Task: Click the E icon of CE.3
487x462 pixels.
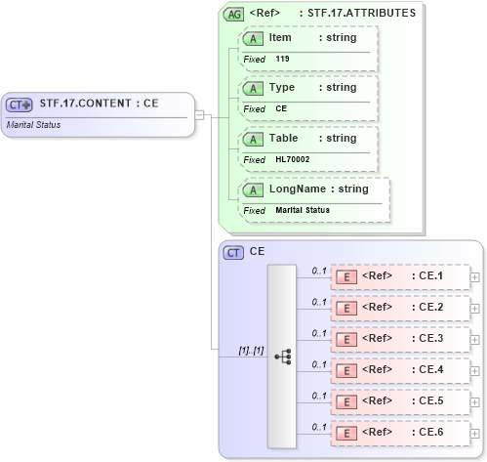Action: pyautogui.click(x=346, y=340)
